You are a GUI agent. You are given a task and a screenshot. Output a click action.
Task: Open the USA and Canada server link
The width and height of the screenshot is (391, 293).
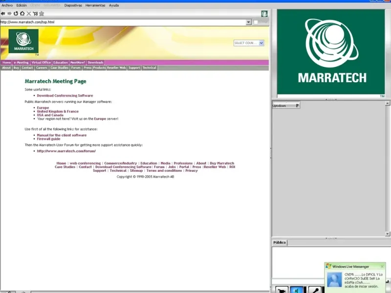click(x=50, y=115)
